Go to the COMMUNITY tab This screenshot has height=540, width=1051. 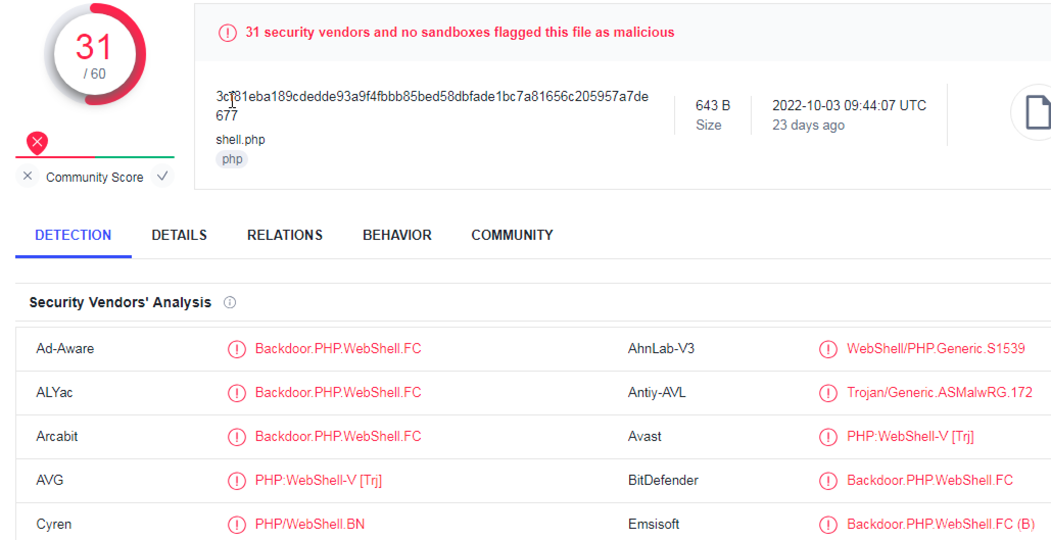click(x=512, y=235)
